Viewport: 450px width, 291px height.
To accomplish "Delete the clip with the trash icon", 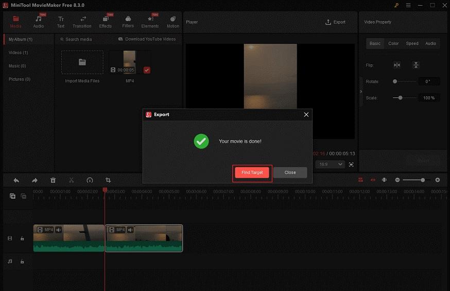I will click(53, 180).
